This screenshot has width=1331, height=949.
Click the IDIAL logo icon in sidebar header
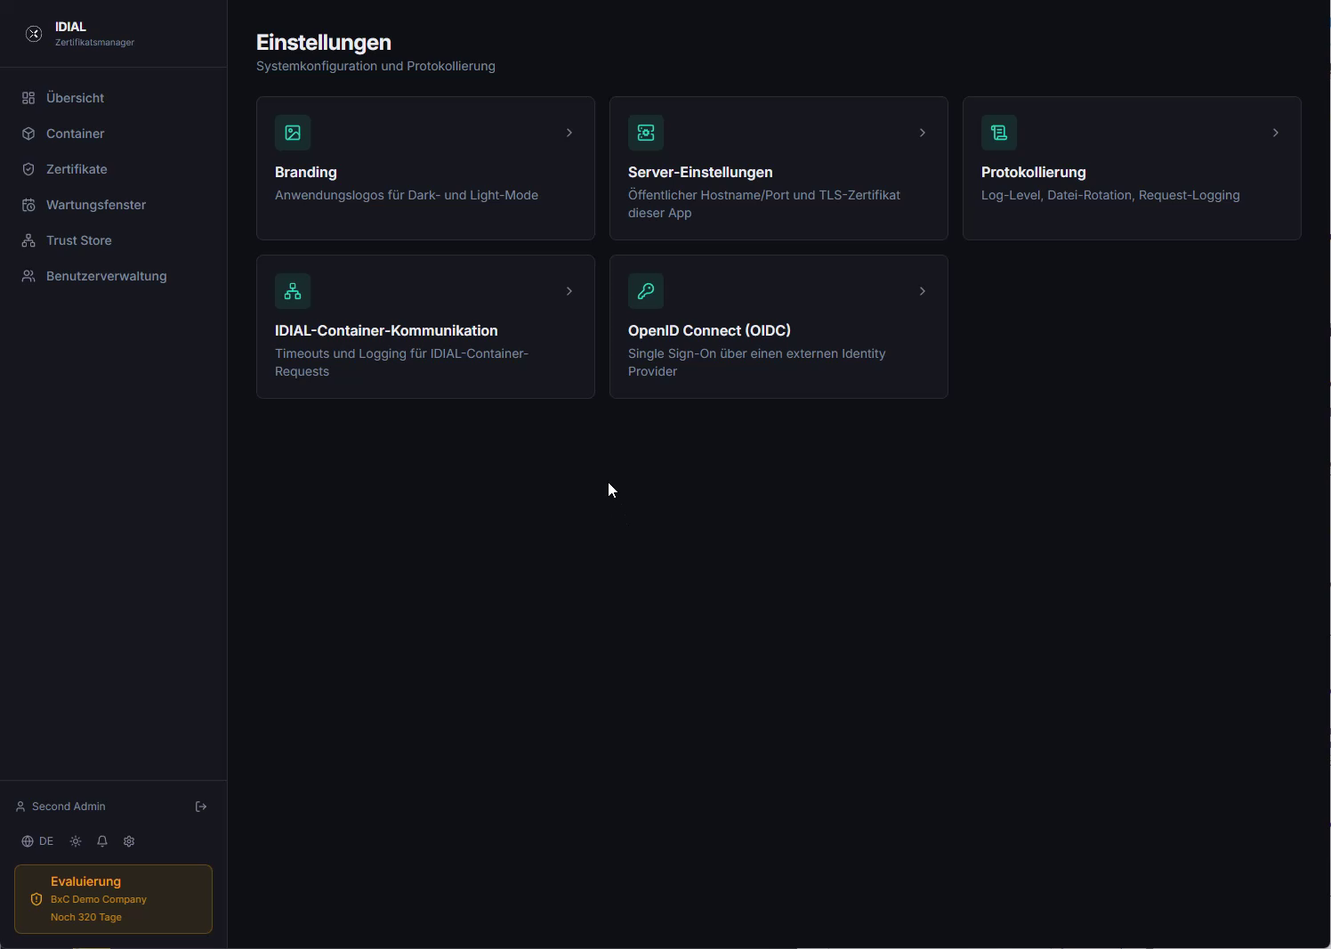[x=34, y=34]
